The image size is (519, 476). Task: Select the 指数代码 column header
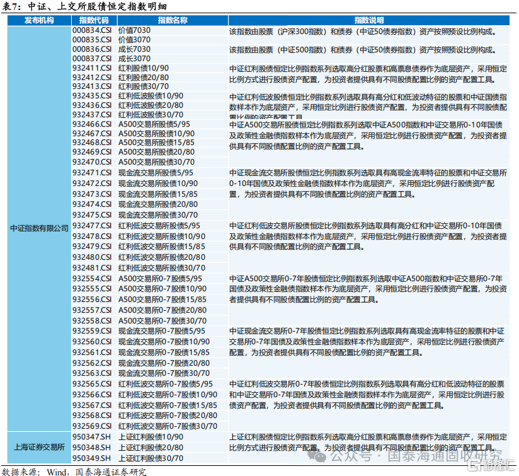point(94,20)
